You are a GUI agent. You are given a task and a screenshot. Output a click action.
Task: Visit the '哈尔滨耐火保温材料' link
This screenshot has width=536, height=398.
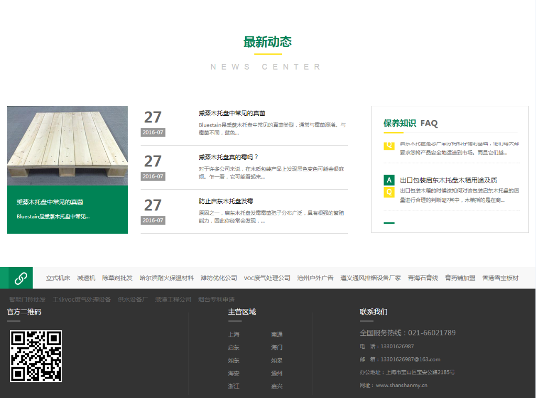click(167, 278)
